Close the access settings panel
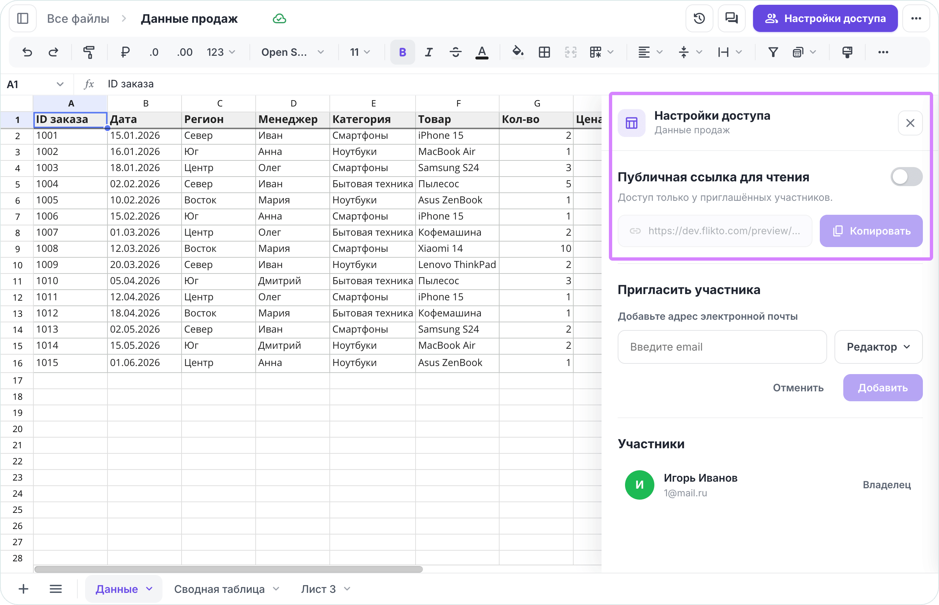939x605 pixels. tap(910, 123)
